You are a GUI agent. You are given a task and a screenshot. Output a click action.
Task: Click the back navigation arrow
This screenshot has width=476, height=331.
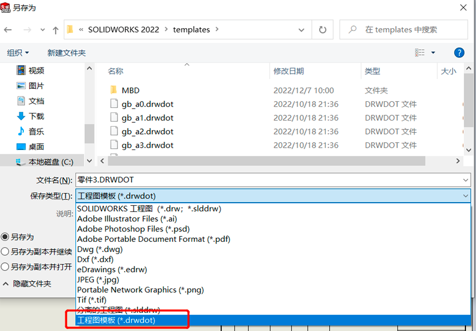(x=8, y=30)
